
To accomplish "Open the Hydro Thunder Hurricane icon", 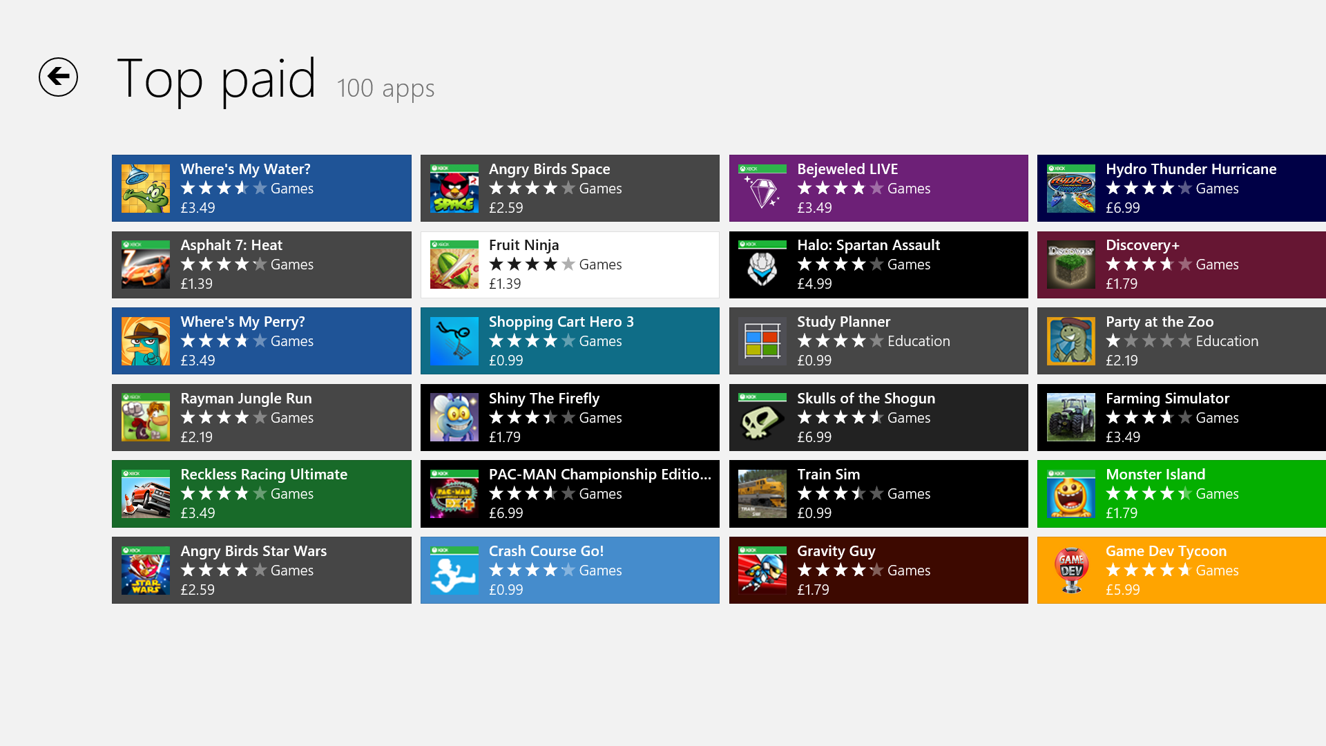I will [x=1071, y=188].
